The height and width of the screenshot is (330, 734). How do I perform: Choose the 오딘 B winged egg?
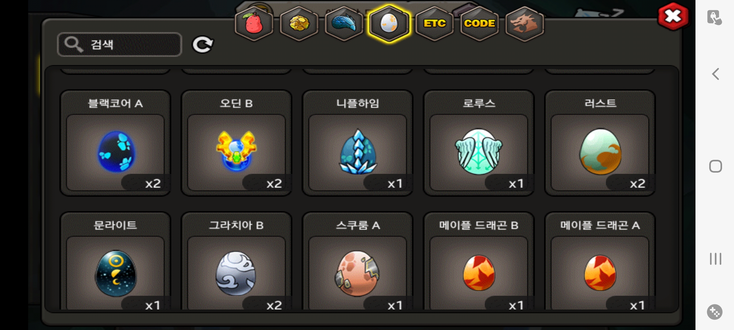tap(236, 143)
